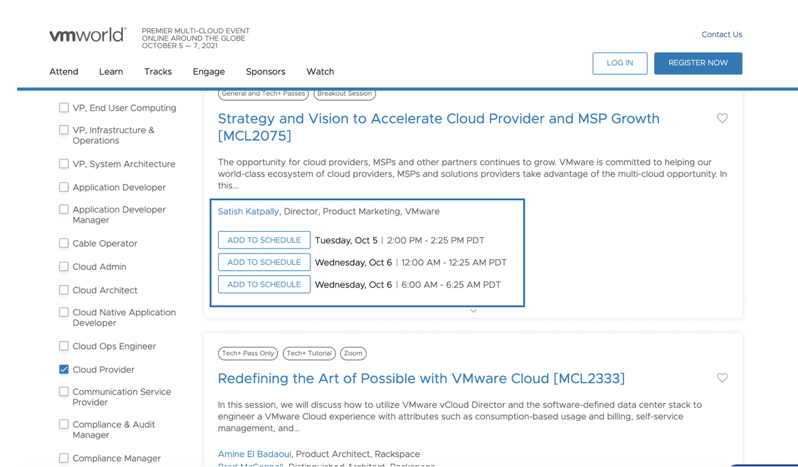Add Wednesday 6:00 AM session to schedule

(264, 285)
